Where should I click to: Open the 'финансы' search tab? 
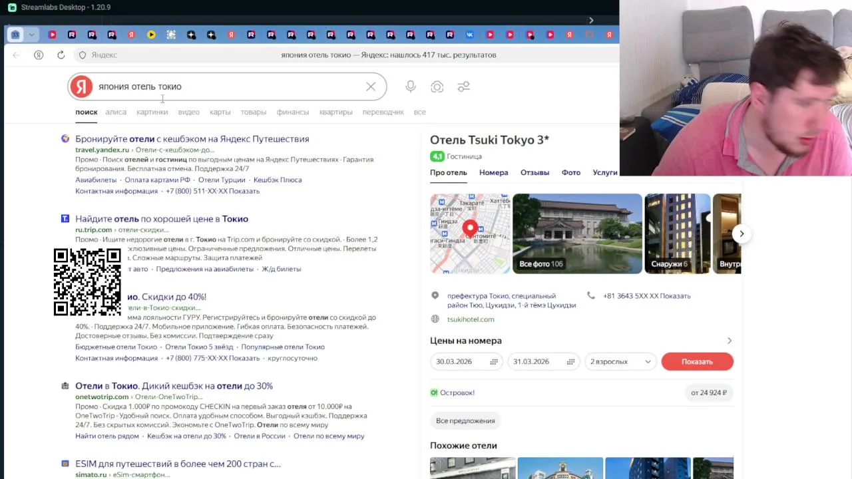click(293, 112)
